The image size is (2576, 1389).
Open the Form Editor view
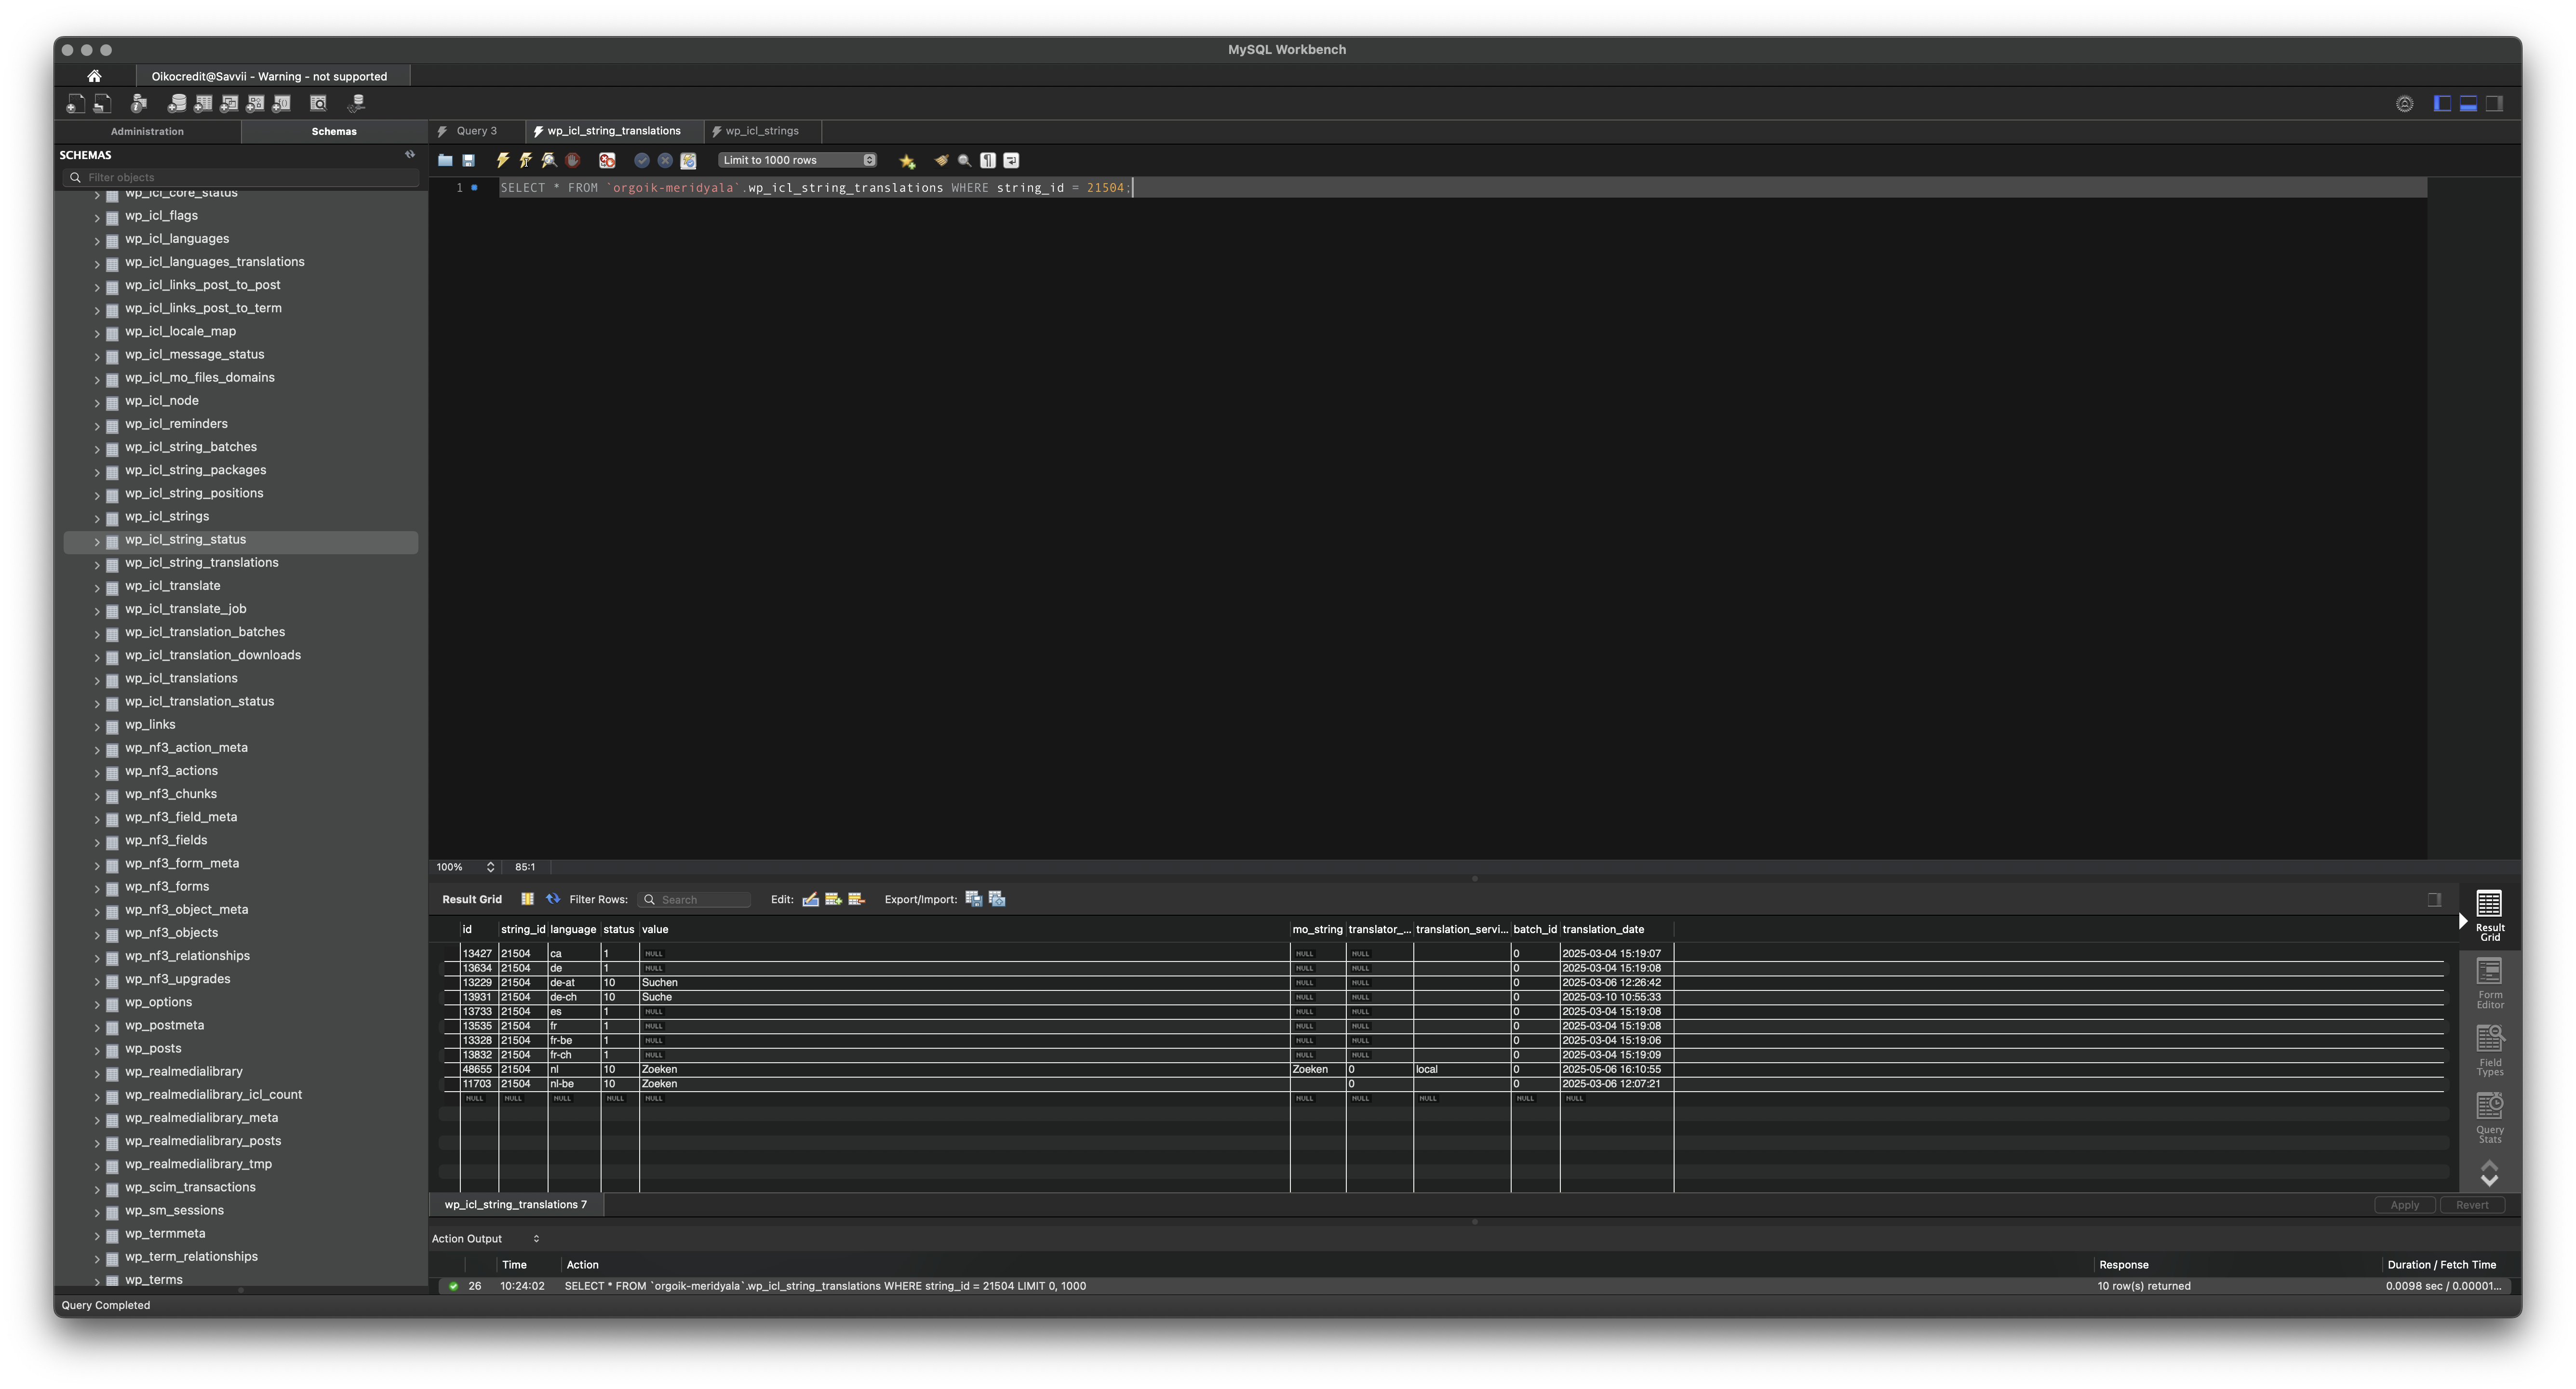point(2489,984)
